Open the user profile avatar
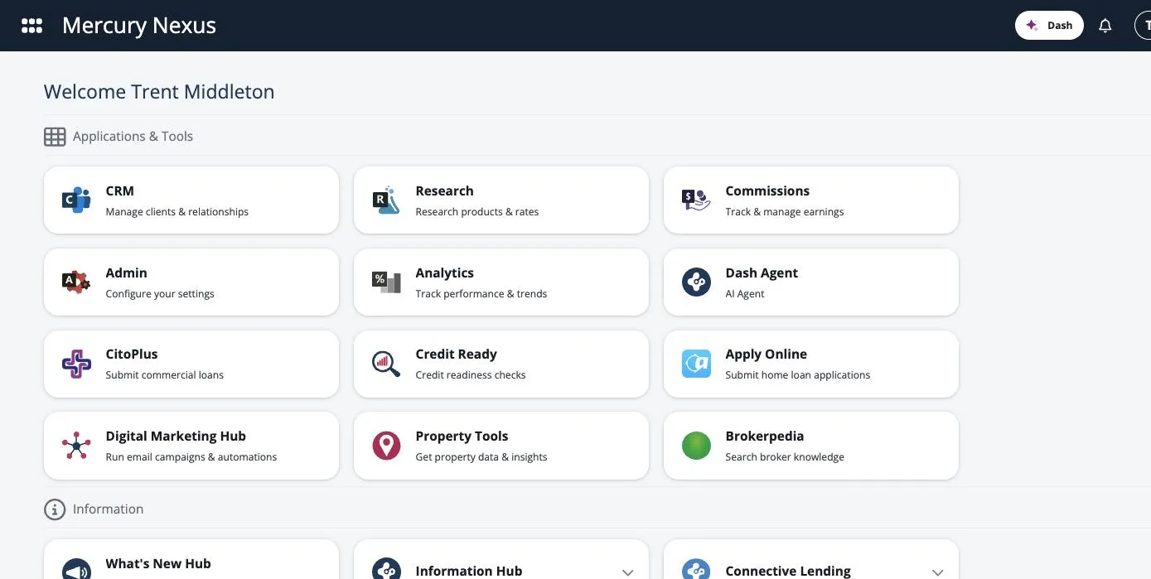1151x579 pixels. pyautogui.click(x=1143, y=26)
